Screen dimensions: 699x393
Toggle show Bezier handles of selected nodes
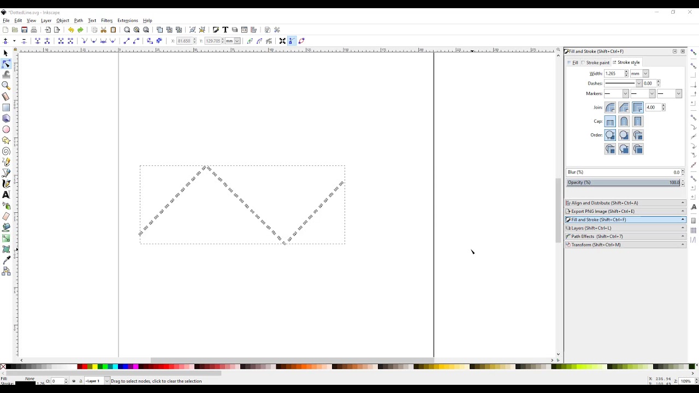[x=292, y=41]
